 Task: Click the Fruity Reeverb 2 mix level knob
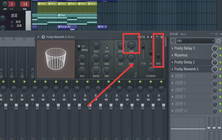click(214, 69)
